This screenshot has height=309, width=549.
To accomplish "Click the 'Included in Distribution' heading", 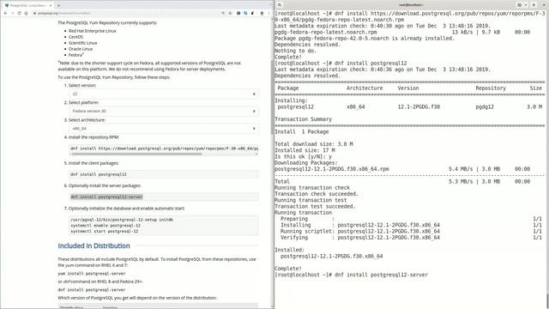I will pos(94,246).
